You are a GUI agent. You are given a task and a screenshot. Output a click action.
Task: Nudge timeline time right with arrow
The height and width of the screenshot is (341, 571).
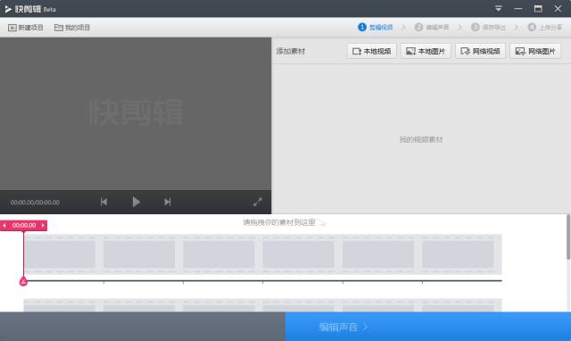[43, 226]
